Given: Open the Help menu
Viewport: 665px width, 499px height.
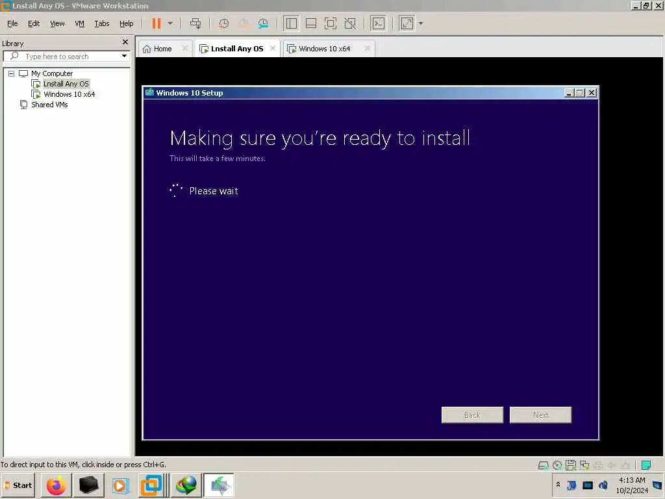Looking at the screenshot, I should pyautogui.click(x=127, y=23).
